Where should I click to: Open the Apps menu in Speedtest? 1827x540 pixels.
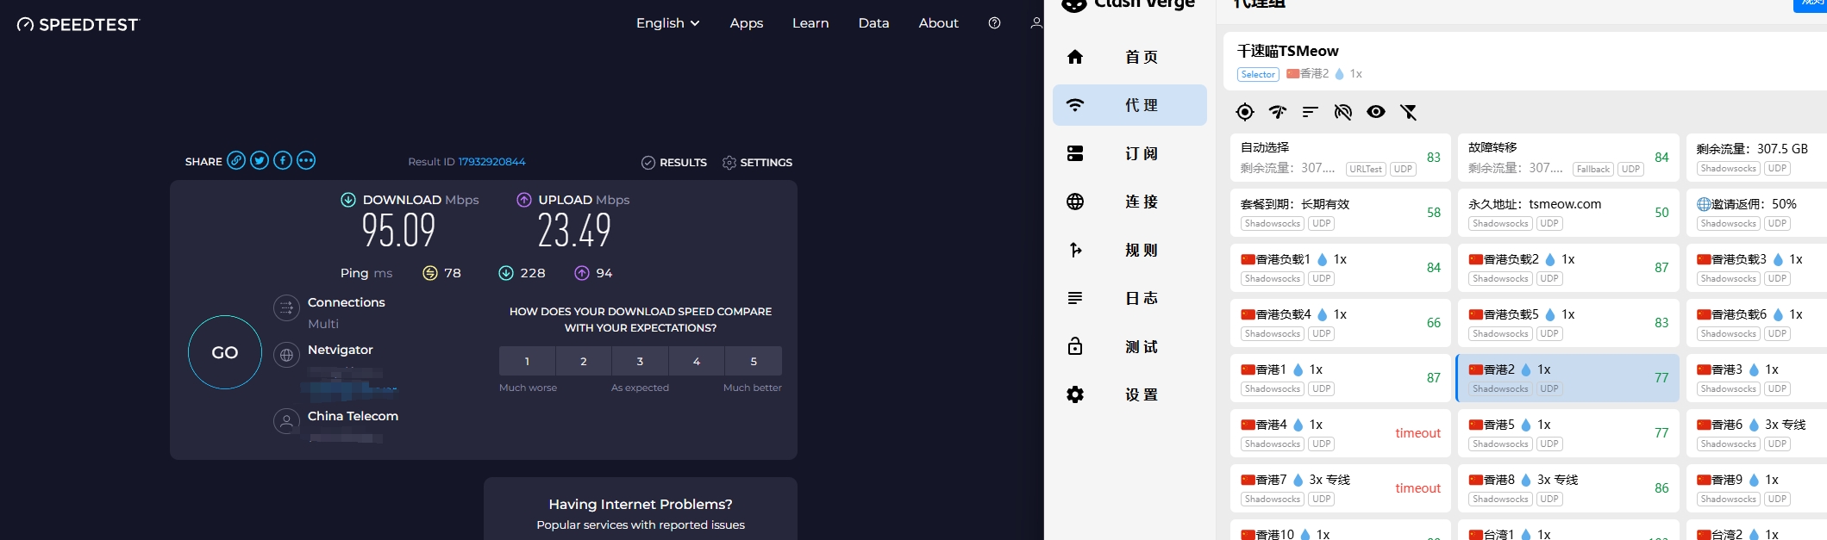coord(747,23)
